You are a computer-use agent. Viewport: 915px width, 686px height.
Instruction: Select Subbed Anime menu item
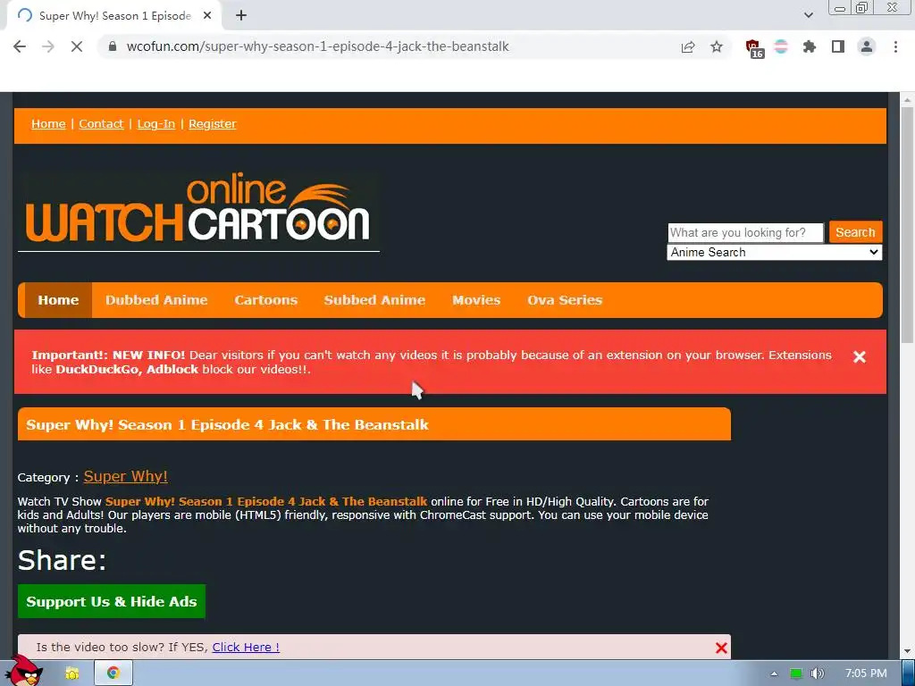click(374, 300)
